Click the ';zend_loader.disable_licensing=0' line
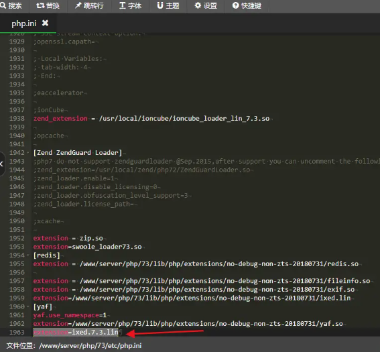 (95, 187)
